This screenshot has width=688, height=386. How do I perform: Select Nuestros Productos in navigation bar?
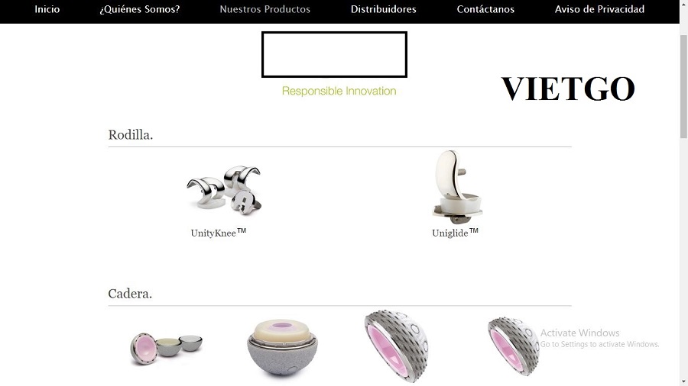tap(265, 9)
